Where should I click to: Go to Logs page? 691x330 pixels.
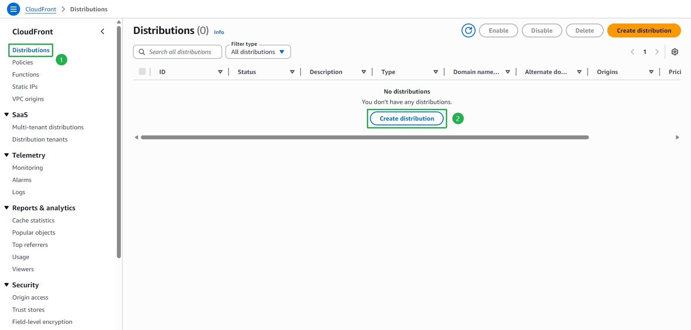pos(19,192)
